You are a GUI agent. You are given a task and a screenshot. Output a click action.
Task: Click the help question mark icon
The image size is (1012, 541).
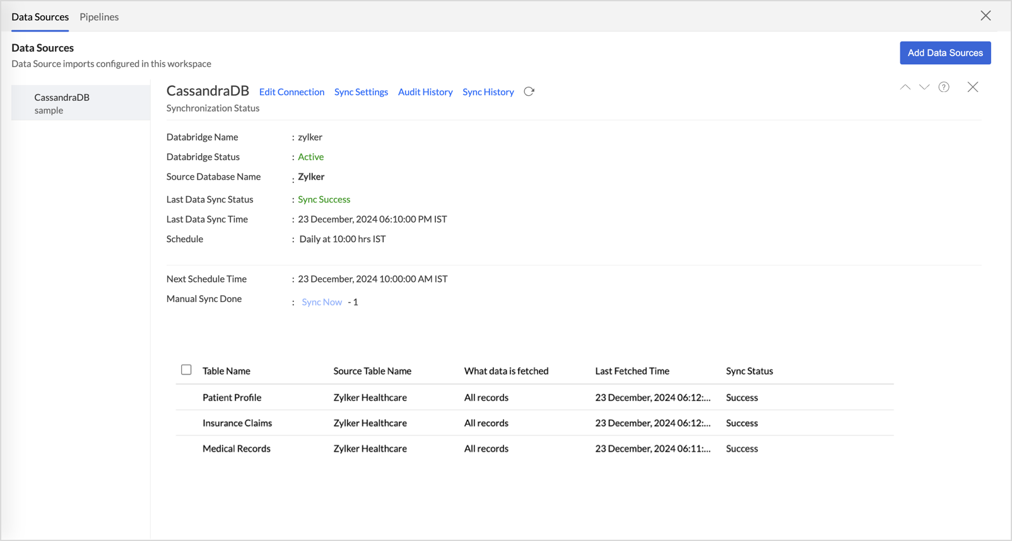click(944, 87)
